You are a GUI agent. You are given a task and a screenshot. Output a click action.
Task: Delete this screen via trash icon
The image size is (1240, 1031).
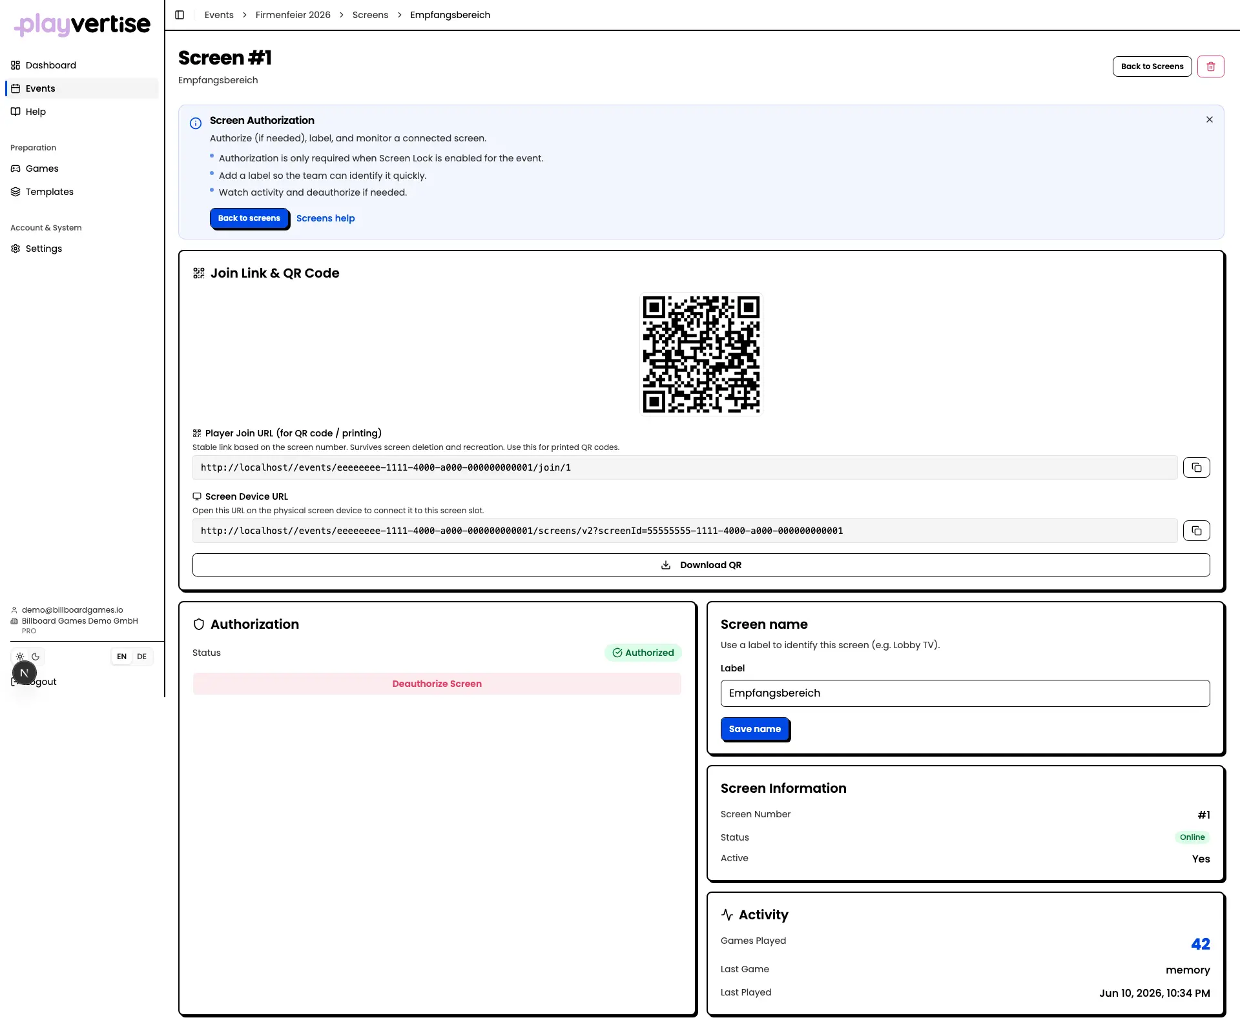click(1210, 66)
